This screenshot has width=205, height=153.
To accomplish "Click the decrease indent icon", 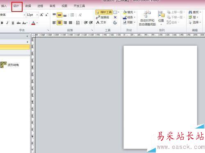I will (86, 22).
